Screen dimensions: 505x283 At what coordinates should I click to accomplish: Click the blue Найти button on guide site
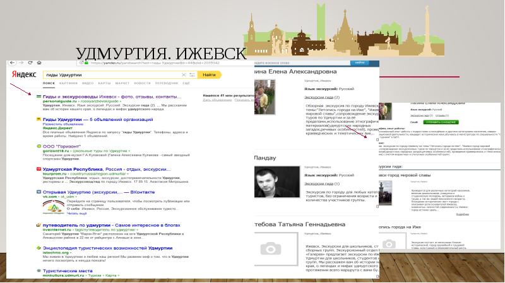point(359,62)
